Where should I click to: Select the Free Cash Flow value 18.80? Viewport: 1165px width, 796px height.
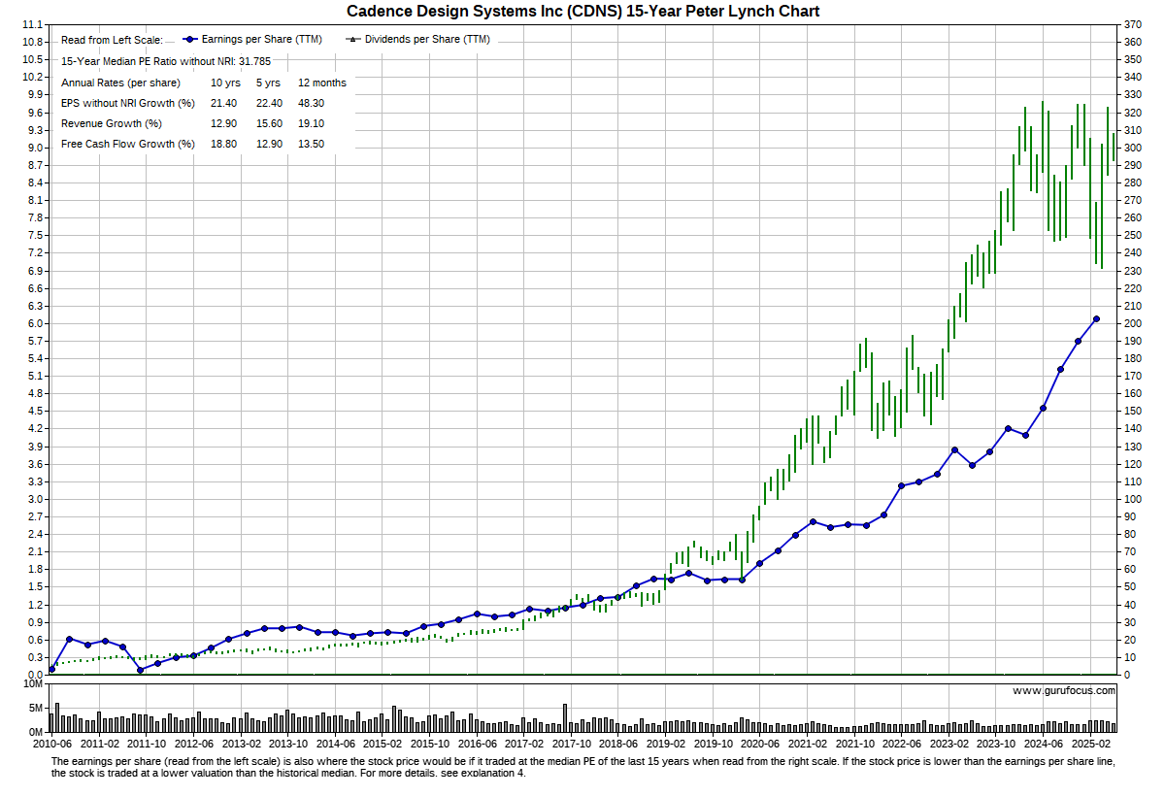click(x=224, y=144)
